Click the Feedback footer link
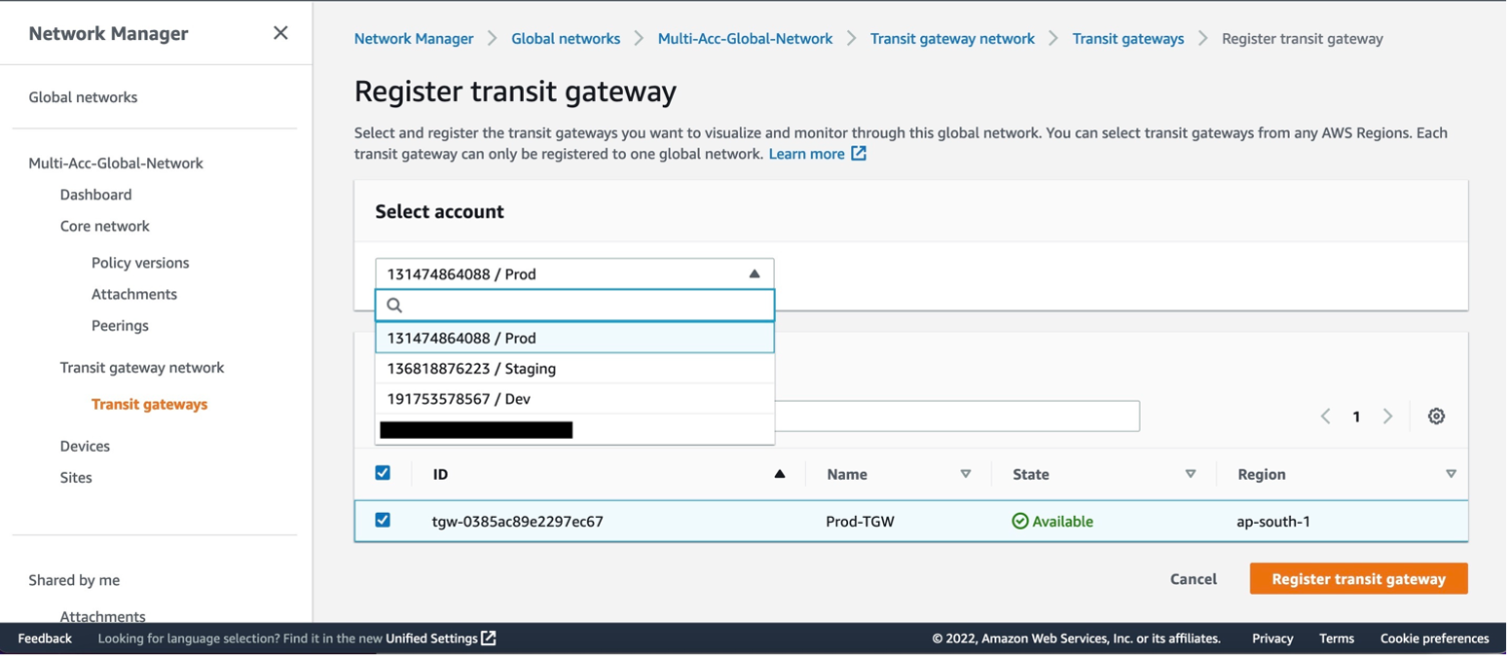Screen dimensions: 1511x657 coord(45,639)
